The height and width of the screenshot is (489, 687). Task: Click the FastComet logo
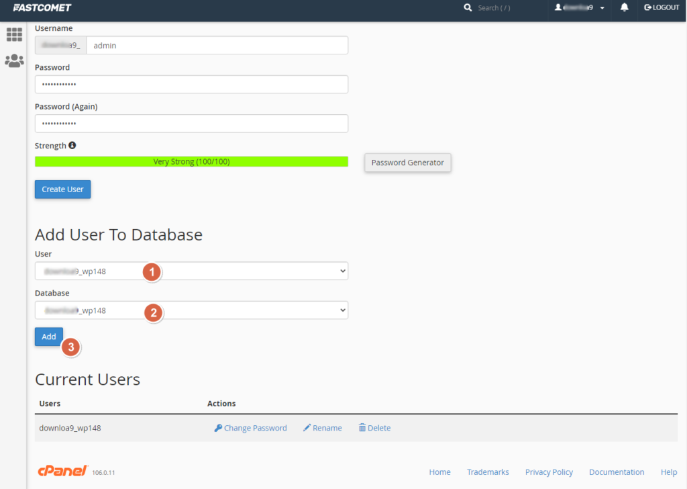[x=42, y=7]
